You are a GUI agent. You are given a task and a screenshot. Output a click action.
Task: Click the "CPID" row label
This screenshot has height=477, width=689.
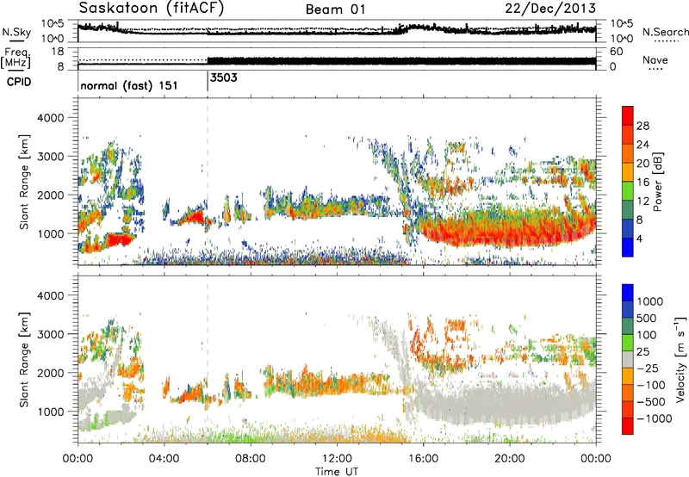[x=19, y=82]
